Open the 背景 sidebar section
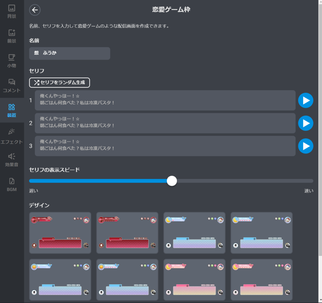322x303 pixels. click(x=12, y=11)
